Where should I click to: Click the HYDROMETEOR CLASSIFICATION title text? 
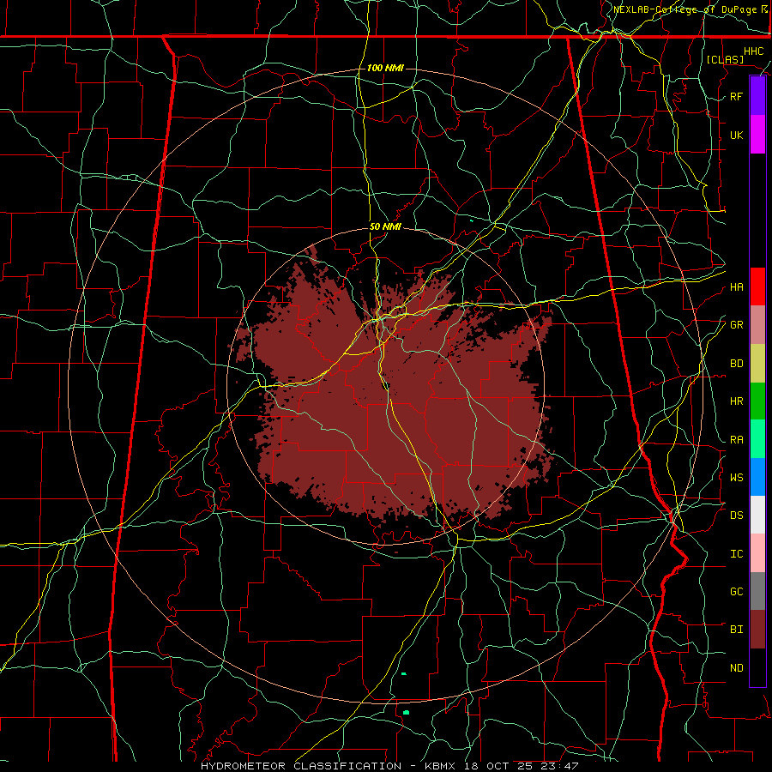tap(300, 766)
